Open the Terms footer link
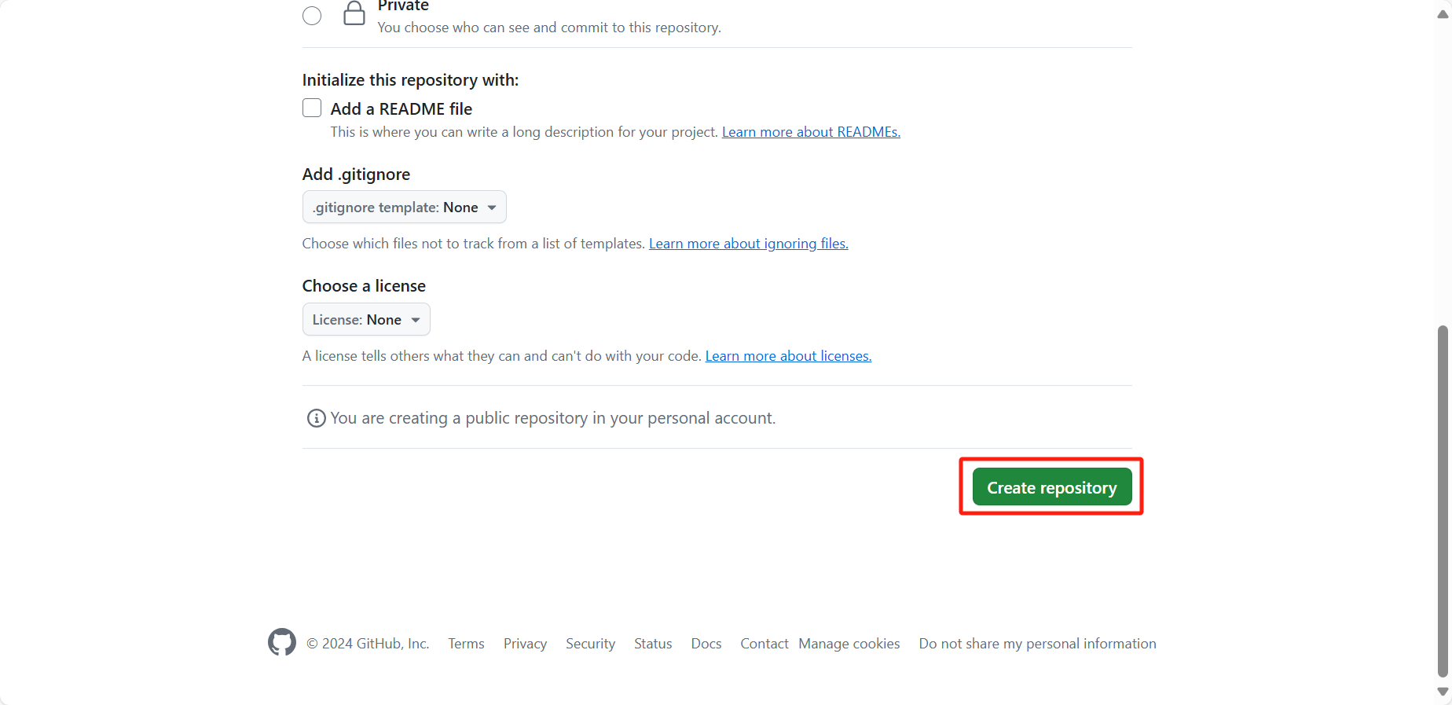 [466, 644]
